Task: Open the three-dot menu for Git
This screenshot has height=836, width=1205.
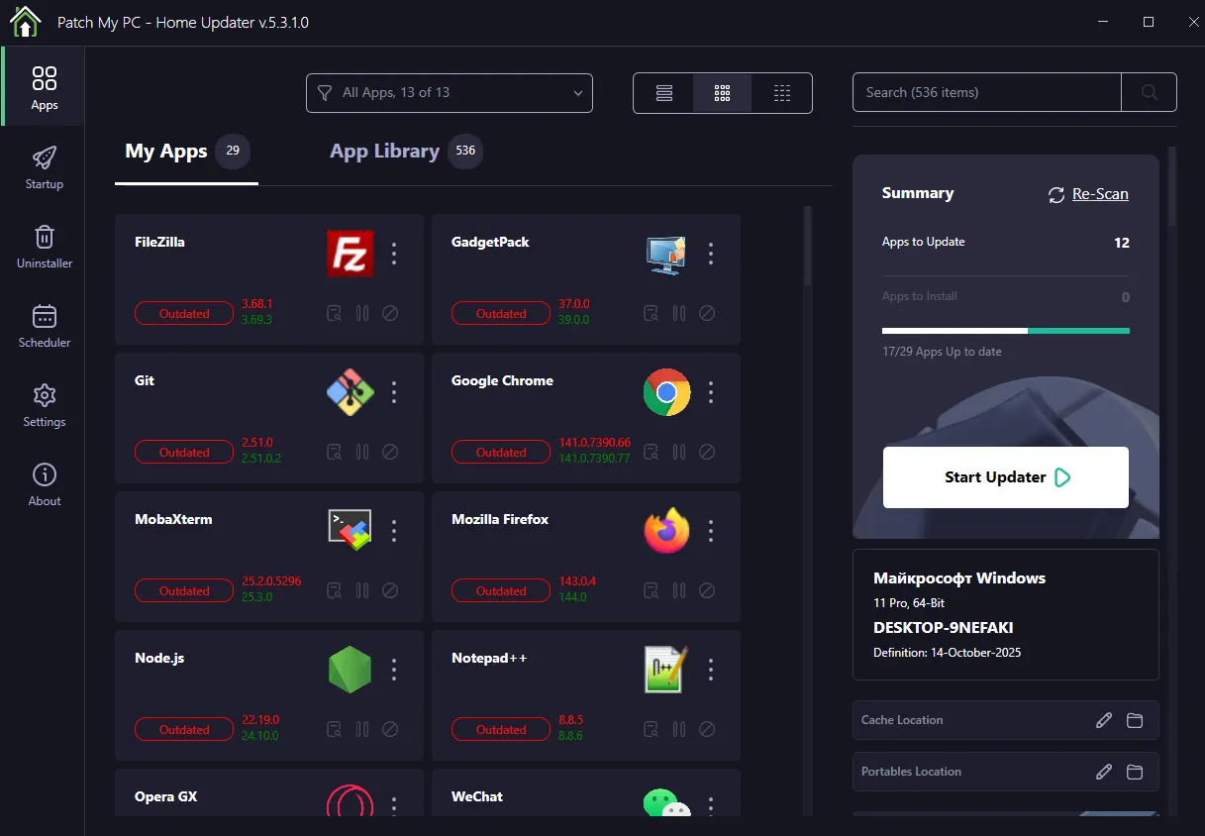Action: [x=394, y=392]
